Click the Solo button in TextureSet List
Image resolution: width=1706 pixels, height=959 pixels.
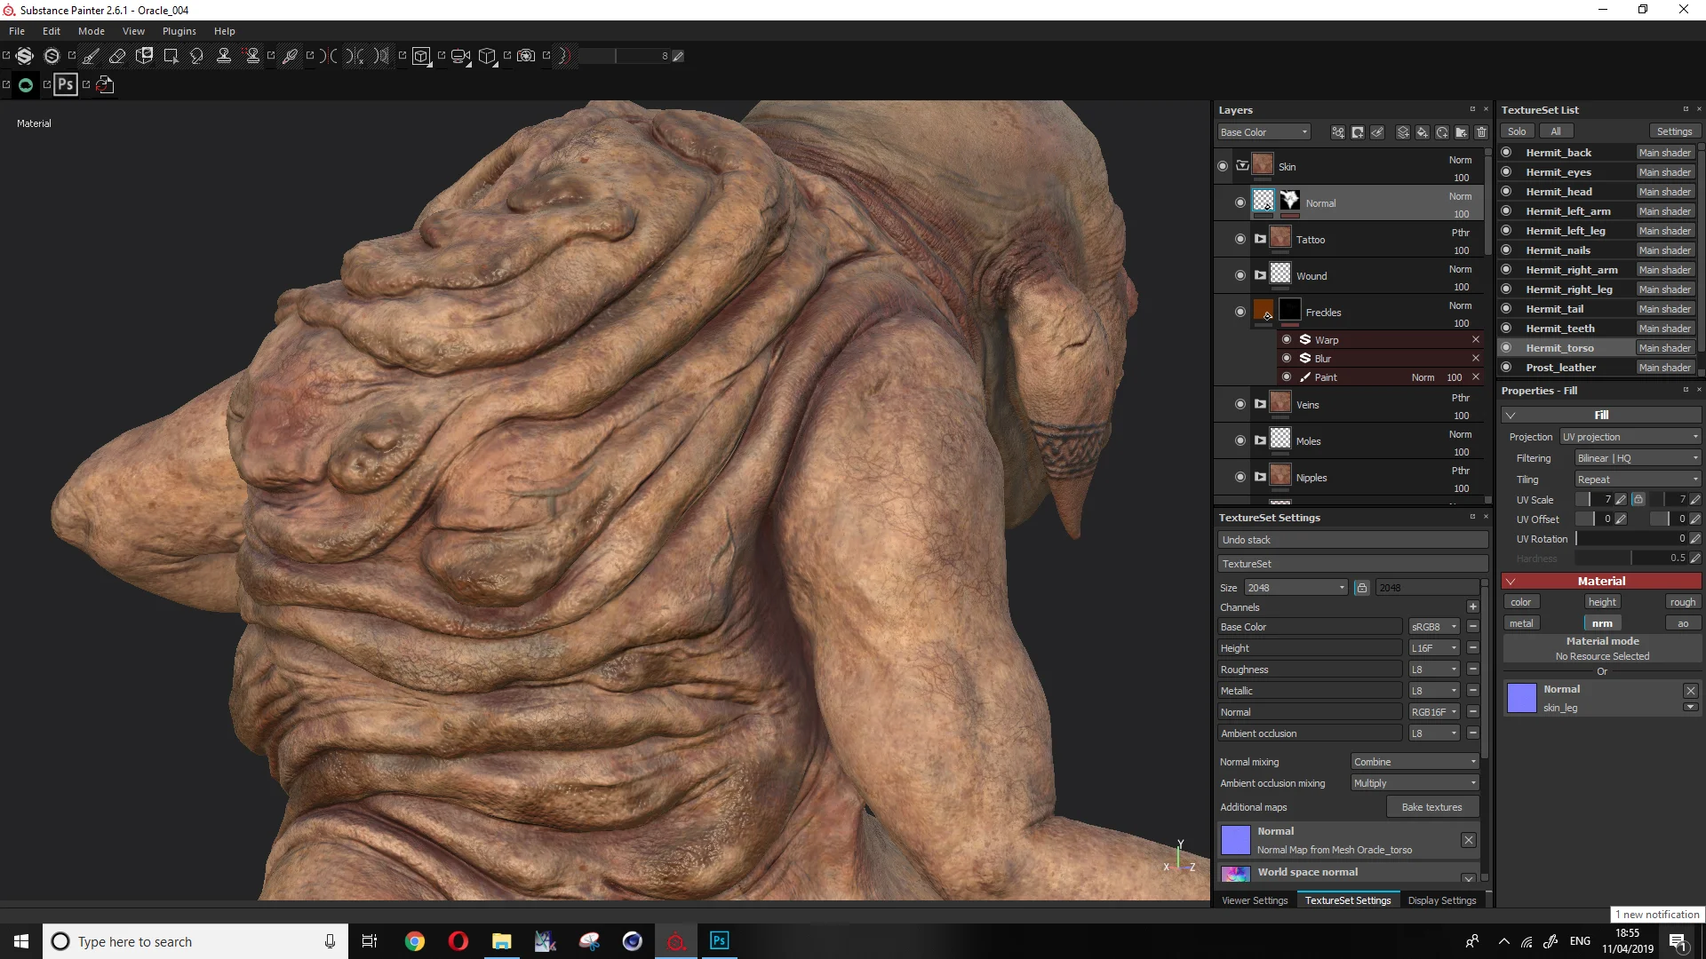[1517, 131]
